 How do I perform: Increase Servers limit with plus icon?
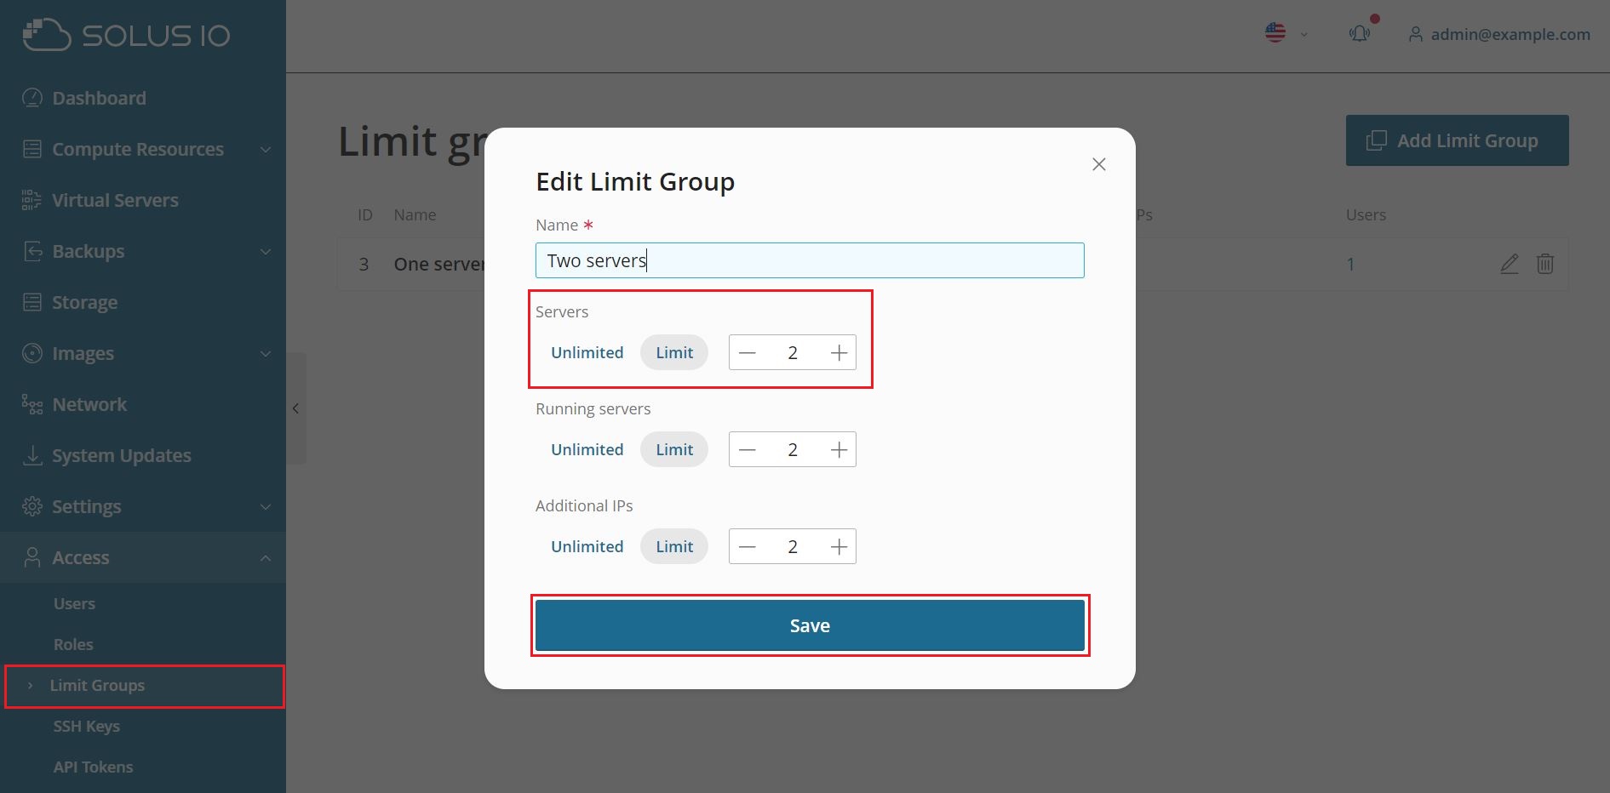click(839, 352)
